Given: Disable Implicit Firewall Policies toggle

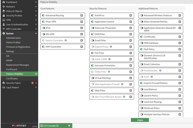Looking at the screenshot, I should [142, 83].
